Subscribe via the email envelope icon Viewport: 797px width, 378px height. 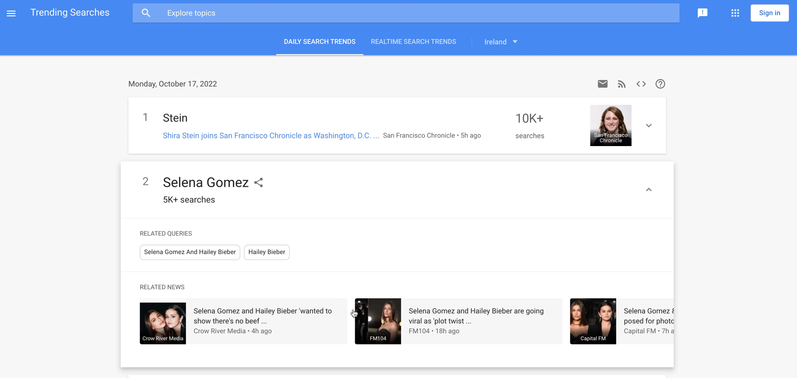[602, 84]
